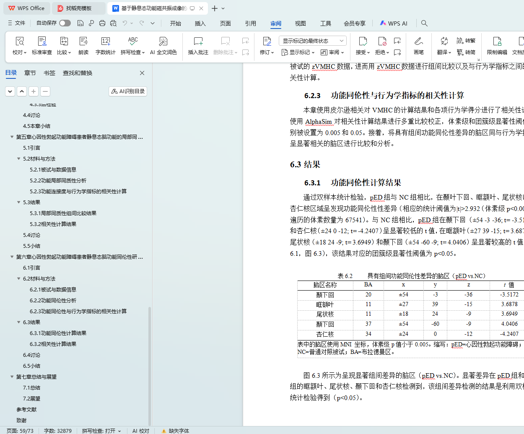Start 朗读 read-aloud tool
Image resolution: width=524 pixels, height=434 pixels.
click(x=83, y=46)
